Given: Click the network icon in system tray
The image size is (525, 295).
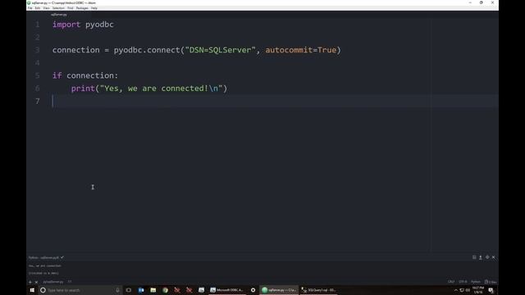Looking at the screenshot, I should click(x=462, y=290).
